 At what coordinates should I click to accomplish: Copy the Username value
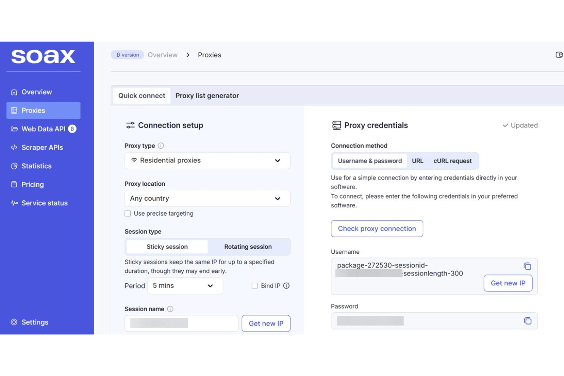coord(527,266)
